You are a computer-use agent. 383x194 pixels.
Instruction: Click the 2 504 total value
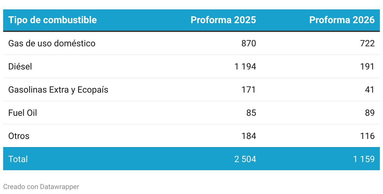click(x=245, y=159)
